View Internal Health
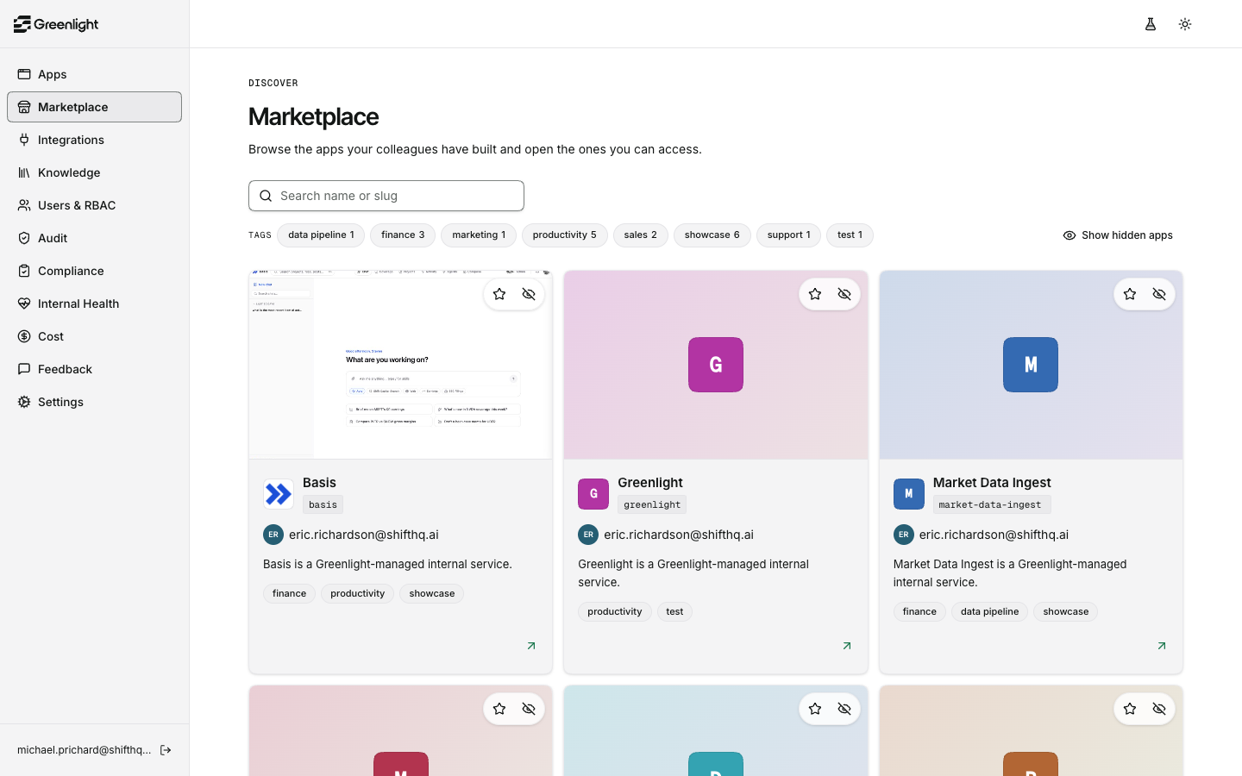The height and width of the screenshot is (776, 1242). (x=94, y=304)
